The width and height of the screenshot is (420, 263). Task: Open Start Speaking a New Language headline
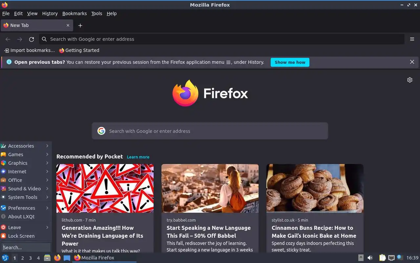(x=209, y=232)
